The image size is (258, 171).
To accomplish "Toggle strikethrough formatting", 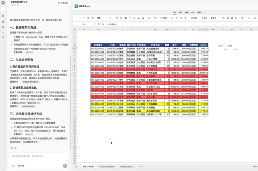I will point(139,18).
